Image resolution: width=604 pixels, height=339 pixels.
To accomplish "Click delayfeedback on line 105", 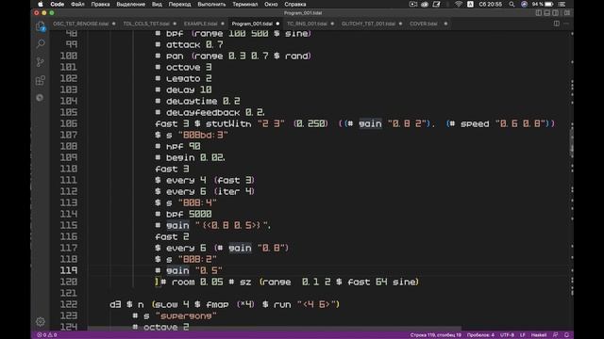I will pos(203,112).
